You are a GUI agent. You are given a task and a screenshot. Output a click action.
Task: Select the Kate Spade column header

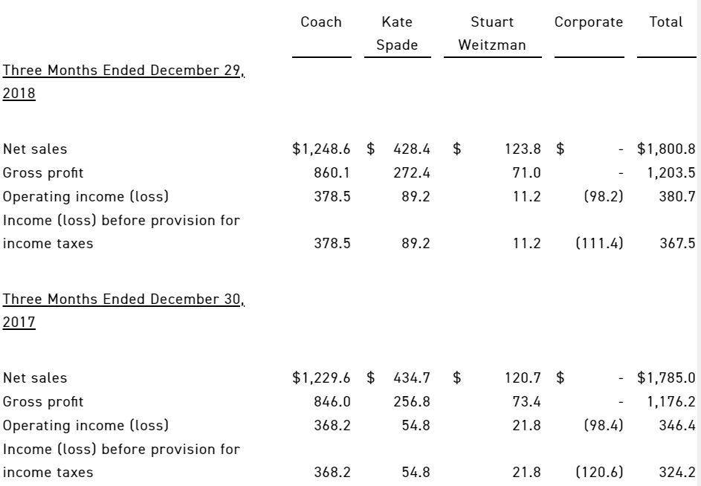[397, 33]
